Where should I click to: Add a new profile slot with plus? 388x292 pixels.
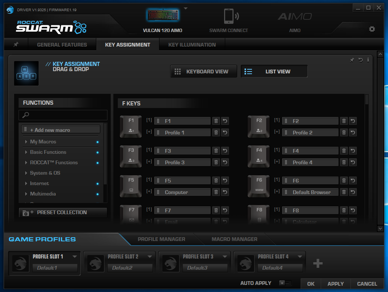coord(318,263)
